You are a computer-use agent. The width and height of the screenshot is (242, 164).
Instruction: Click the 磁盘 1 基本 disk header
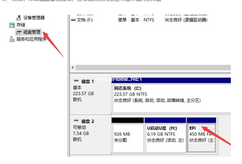tap(89, 91)
